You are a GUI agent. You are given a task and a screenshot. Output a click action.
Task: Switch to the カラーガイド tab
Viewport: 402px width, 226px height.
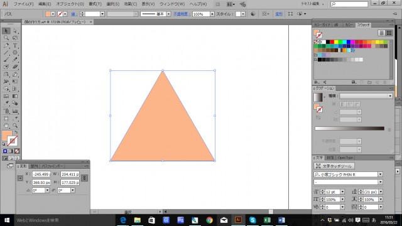(x=322, y=25)
